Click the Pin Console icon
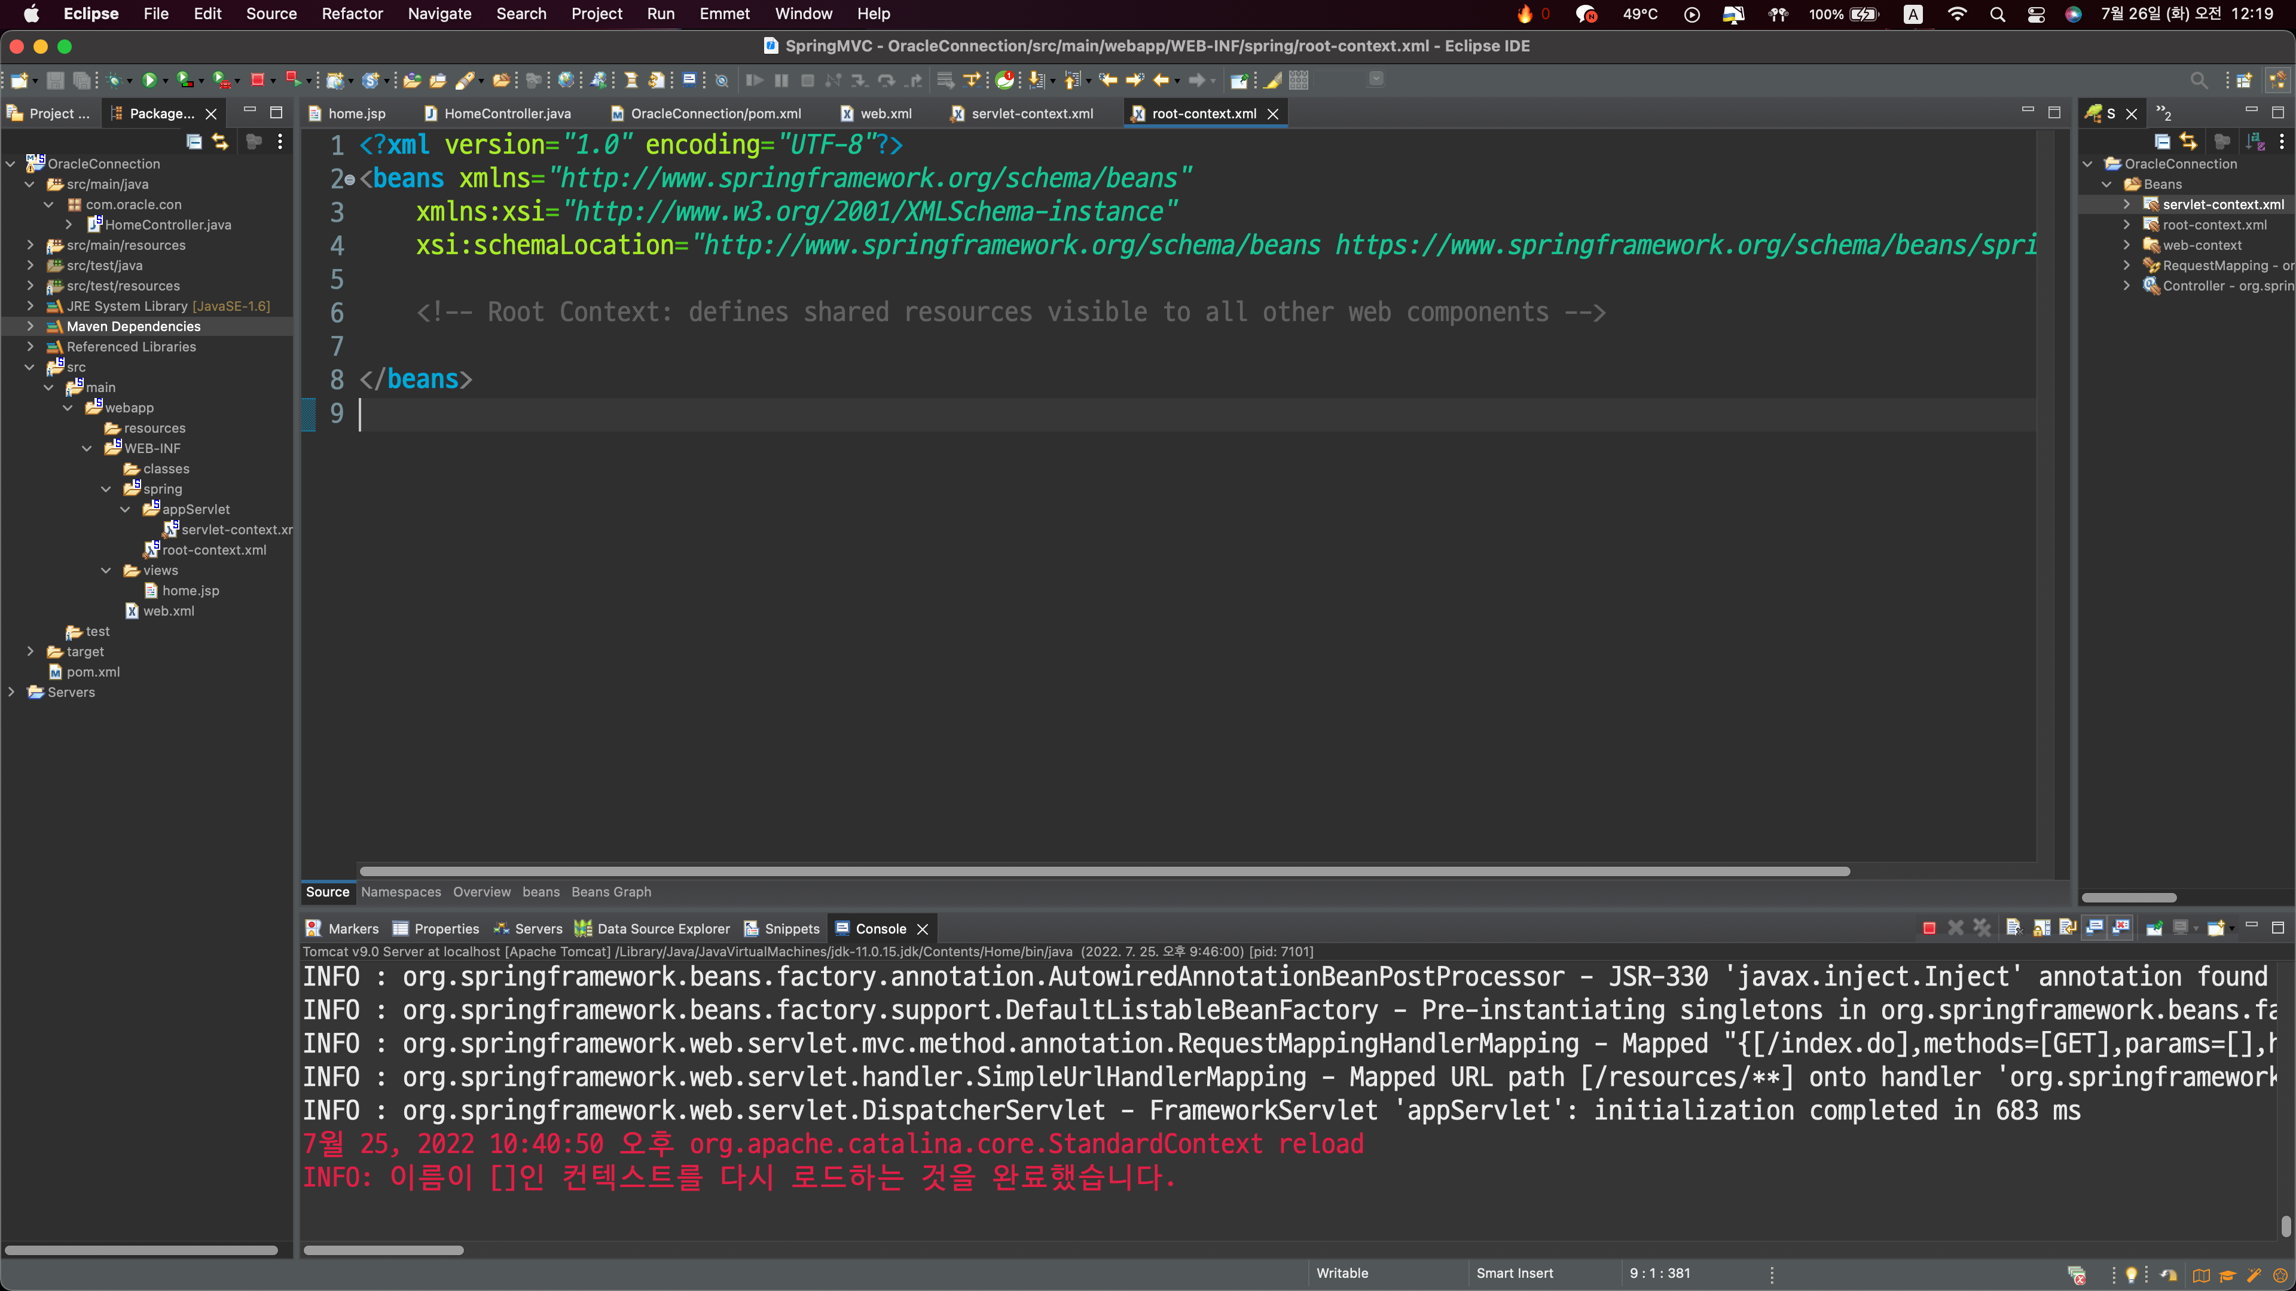 tap(2153, 928)
